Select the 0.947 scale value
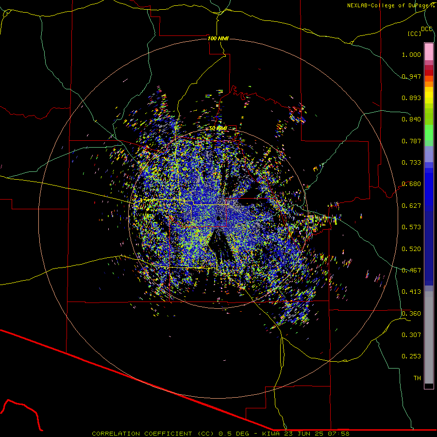The width and height of the screenshot is (437, 437). (411, 76)
